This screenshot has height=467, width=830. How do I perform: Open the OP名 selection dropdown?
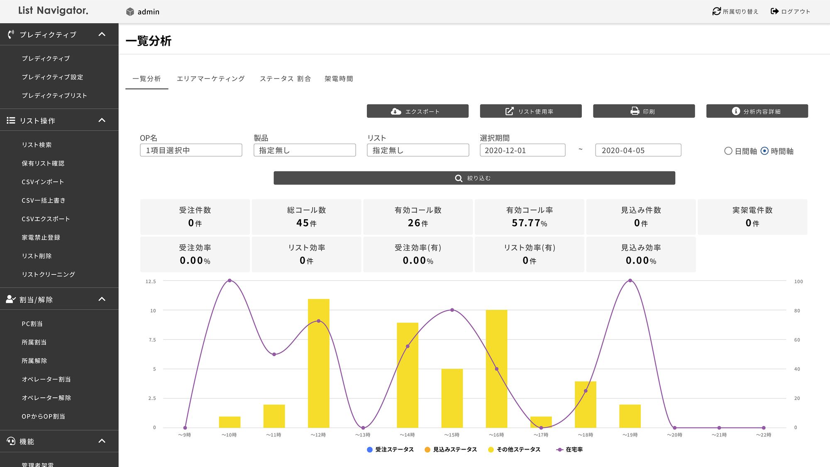[x=191, y=150]
